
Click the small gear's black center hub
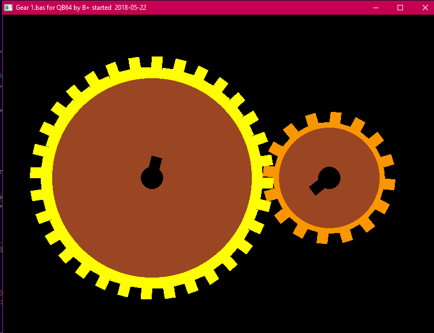click(x=330, y=178)
